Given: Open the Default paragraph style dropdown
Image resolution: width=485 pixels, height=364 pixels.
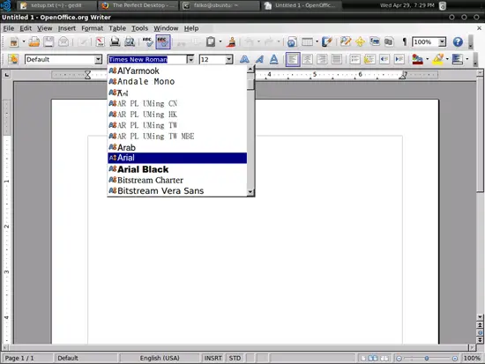Looking at the screenshot, I should (98, 59).
